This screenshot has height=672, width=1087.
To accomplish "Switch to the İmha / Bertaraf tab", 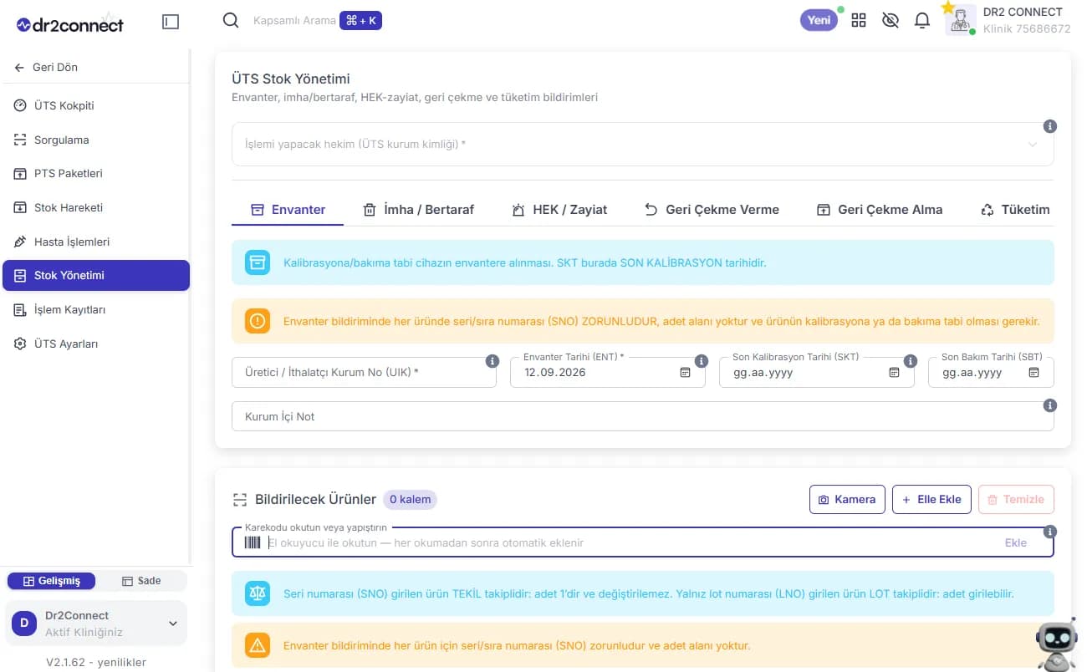I will (x=418, y=210).
